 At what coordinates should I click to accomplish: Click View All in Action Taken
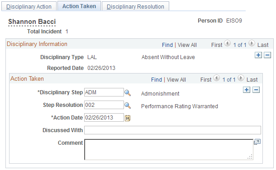tap(176, 80)
